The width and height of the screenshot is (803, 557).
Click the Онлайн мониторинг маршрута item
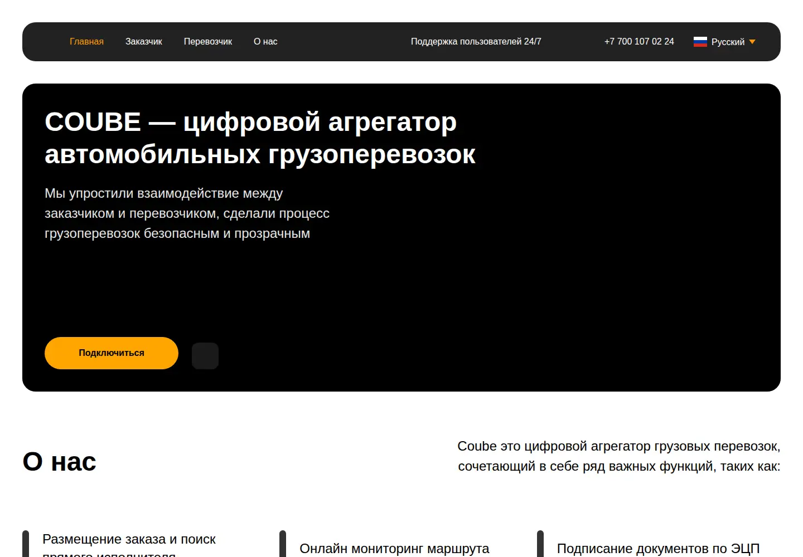tap(394, 549)
